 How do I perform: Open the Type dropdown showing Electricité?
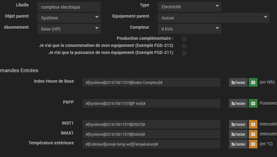click(x=189, y=7)
